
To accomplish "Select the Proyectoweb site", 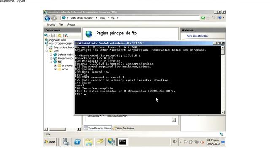I will (x=65, y=58).
